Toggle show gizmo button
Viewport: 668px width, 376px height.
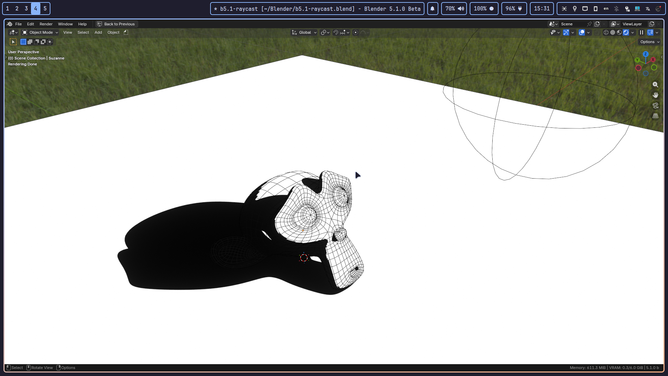pyautogui.click(x=566, y=32)
